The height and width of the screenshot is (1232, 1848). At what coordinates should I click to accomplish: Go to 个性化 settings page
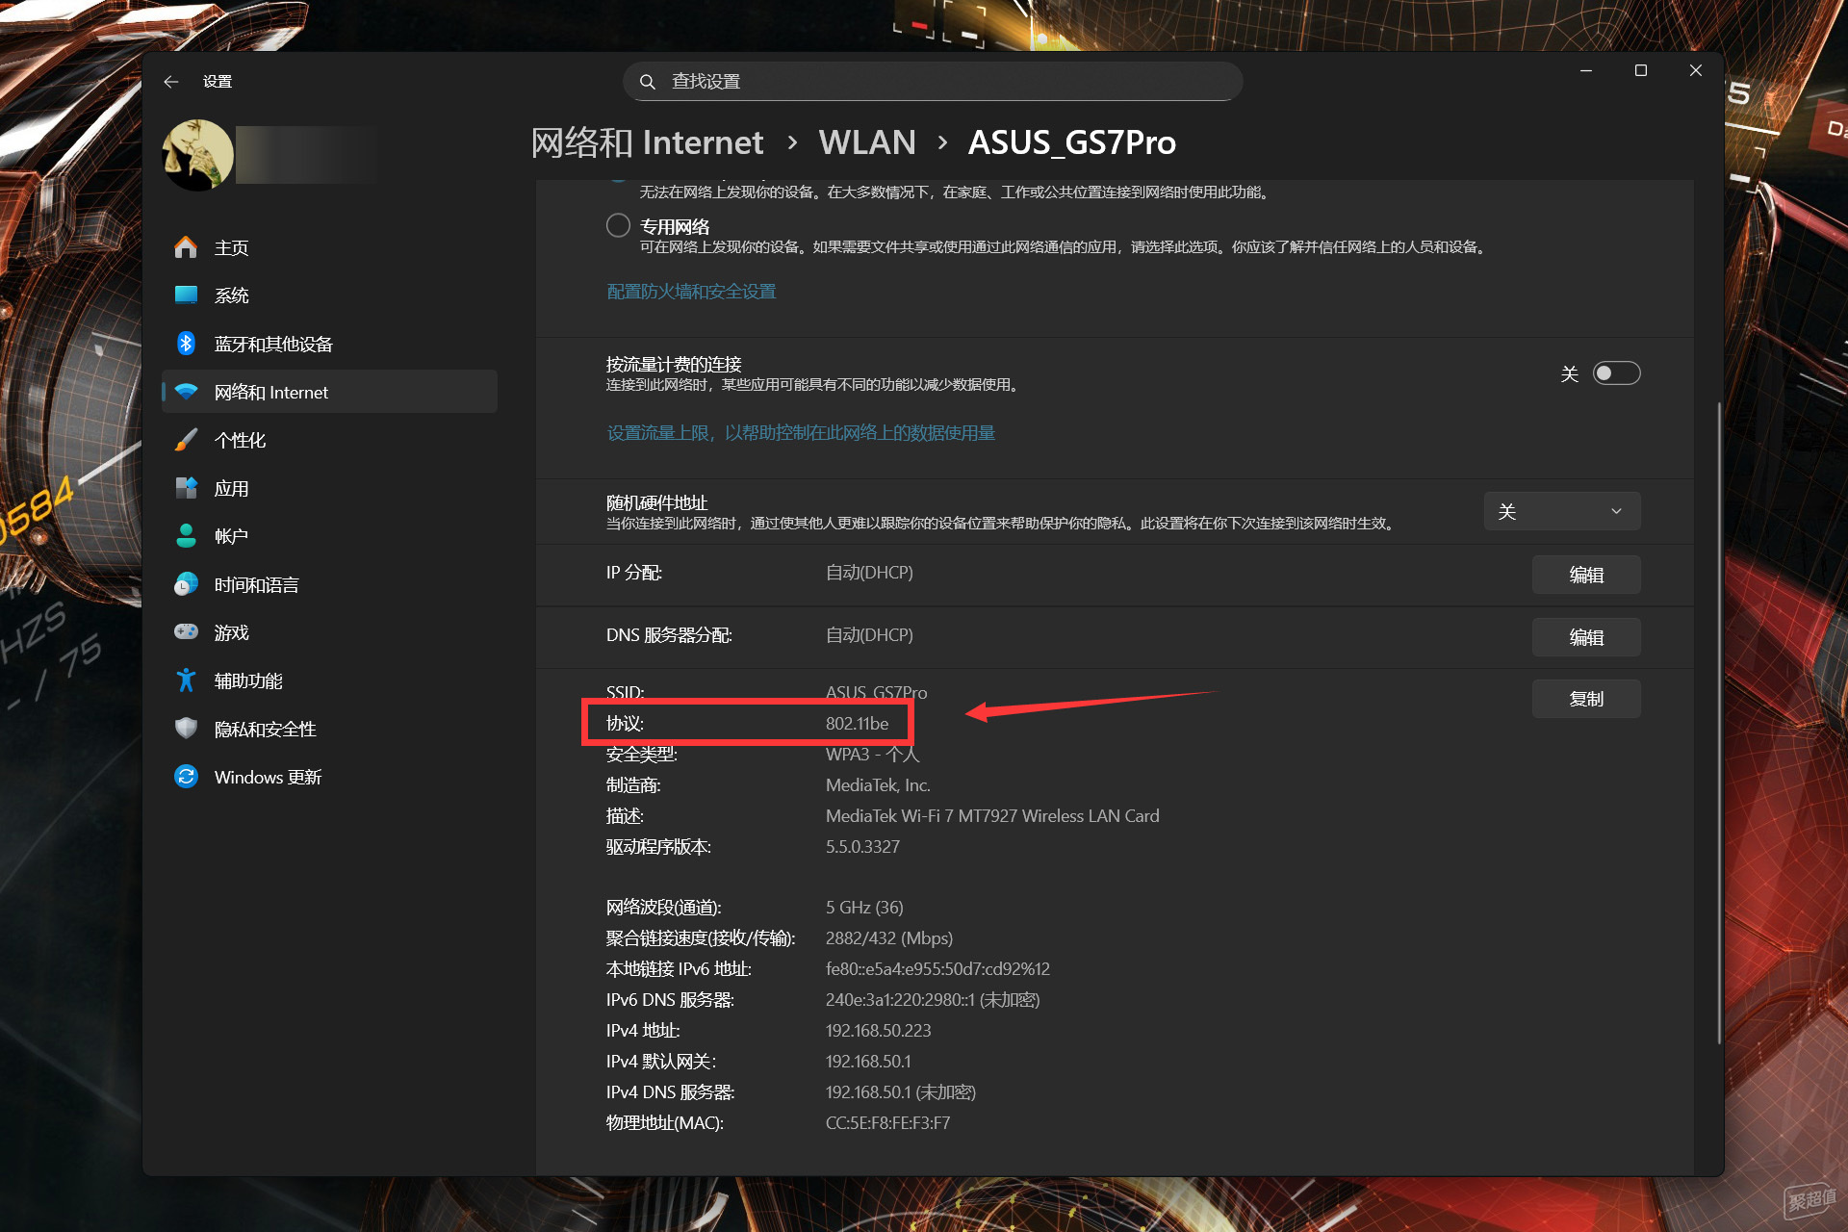click(x=329, y=440)
